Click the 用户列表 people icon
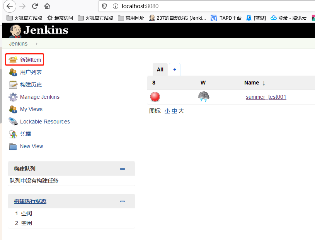This screenshot has height=240, width=315. 13,72
